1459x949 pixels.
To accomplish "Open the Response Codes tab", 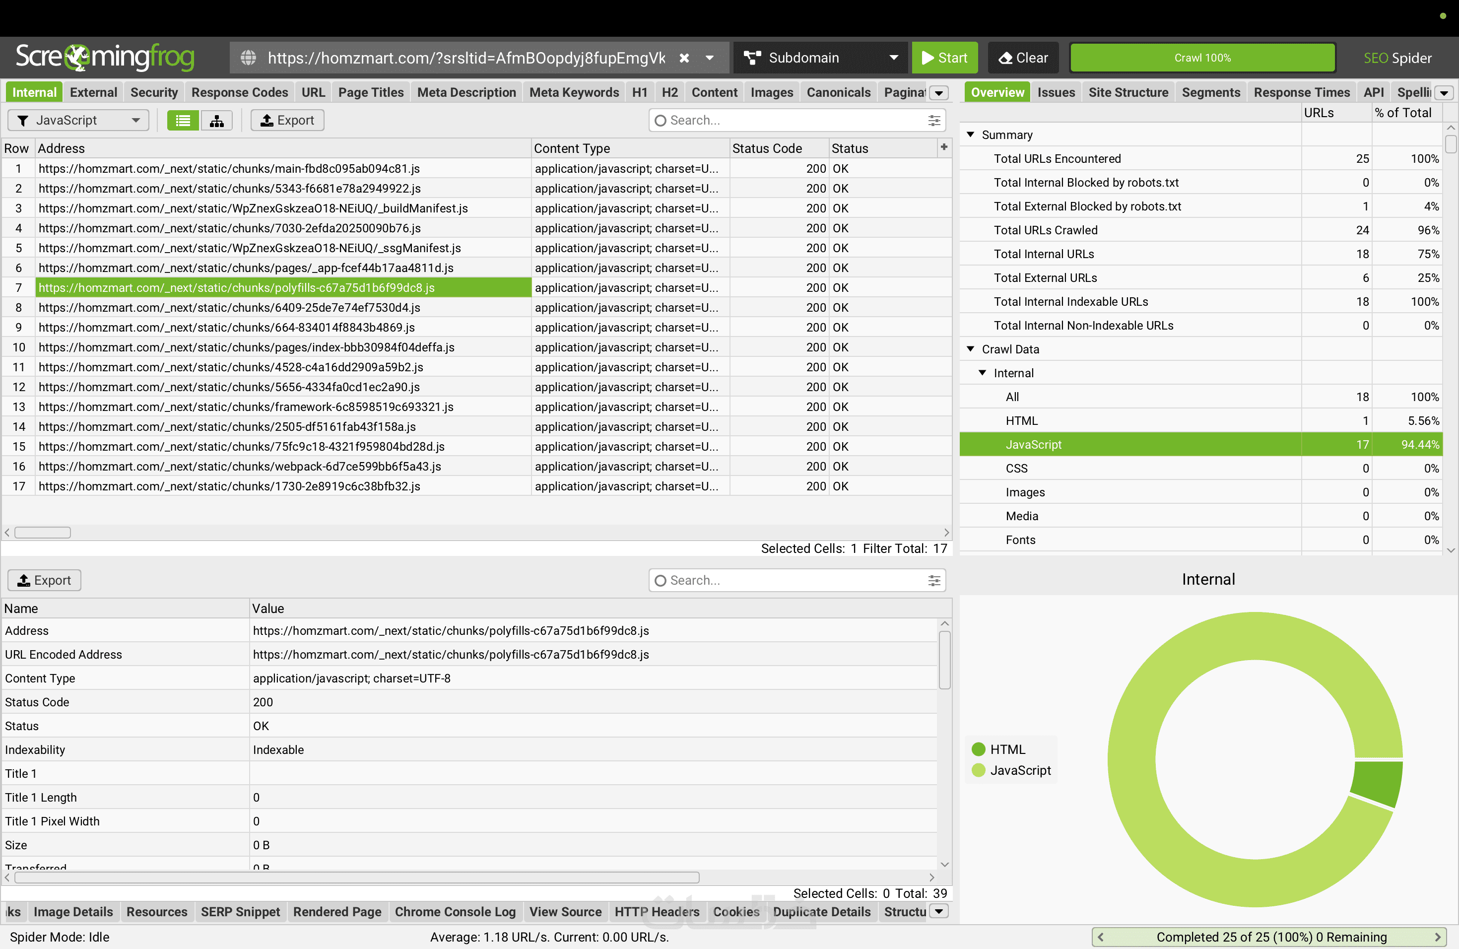I will [x=239, y=92].
